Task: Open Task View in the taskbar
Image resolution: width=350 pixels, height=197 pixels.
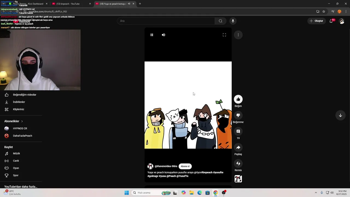Action: [x=175, y=193]
